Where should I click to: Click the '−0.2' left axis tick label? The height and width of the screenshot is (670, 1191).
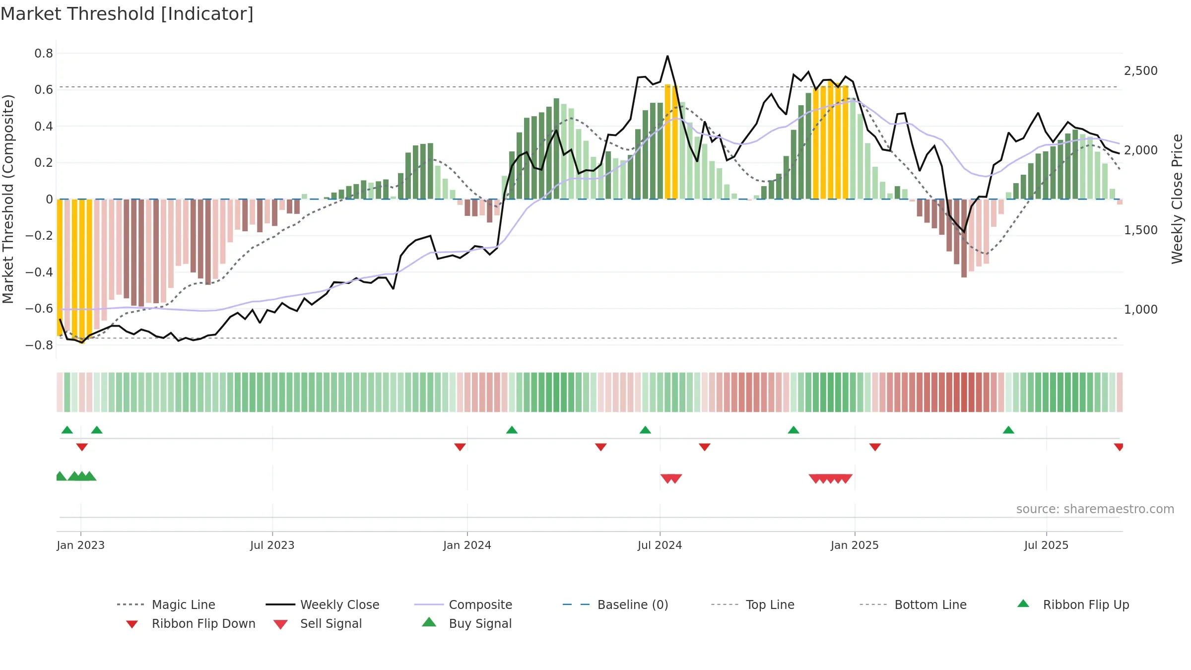[39, 236]
